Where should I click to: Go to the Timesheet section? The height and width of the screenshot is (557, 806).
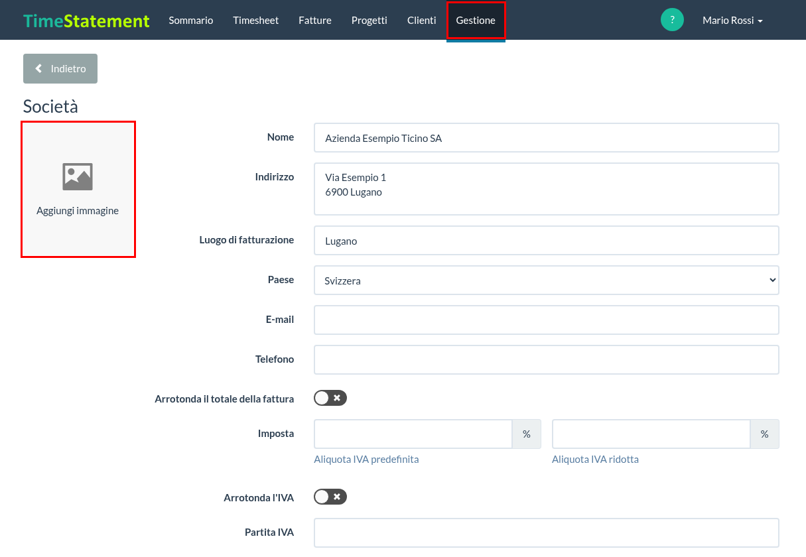coord(256,21)
